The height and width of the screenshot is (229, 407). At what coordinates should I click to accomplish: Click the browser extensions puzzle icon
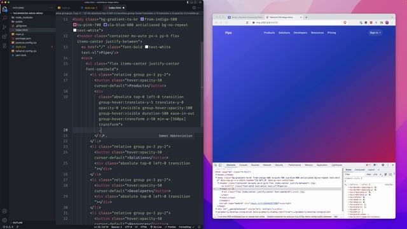point(376,23)
